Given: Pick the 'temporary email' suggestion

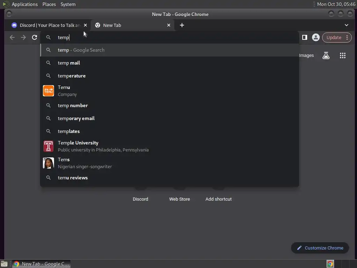Looking at the screenshot, I should click(x=169, y=119).
